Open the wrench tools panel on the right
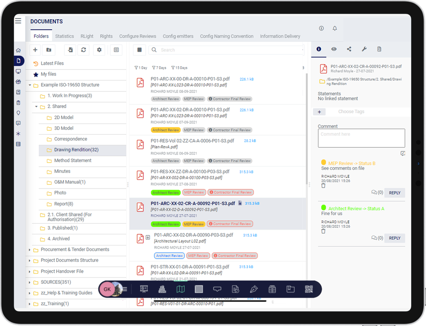426x326 pixels. coord(364,49)
